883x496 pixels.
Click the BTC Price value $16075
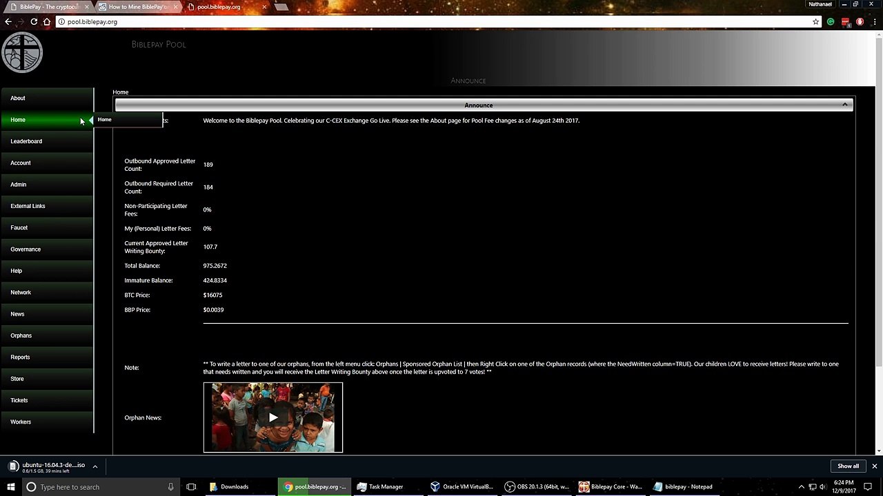click(x=212, y=296)
